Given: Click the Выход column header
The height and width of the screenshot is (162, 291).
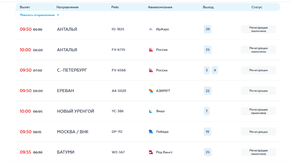Looking at the screenshot, I should (x=208, y=7).
